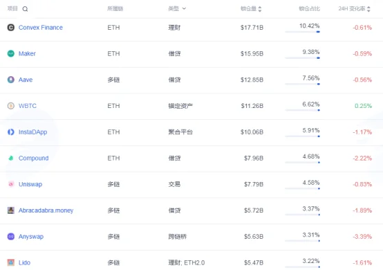383x270 pixels.
Task: Click the Compound logo icon
Action: point(11,158)
